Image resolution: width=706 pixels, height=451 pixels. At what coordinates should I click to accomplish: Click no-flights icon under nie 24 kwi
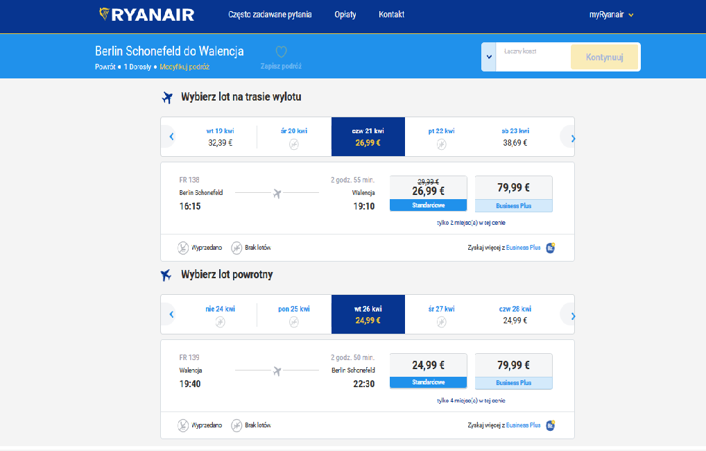click(x=220, y=322)
